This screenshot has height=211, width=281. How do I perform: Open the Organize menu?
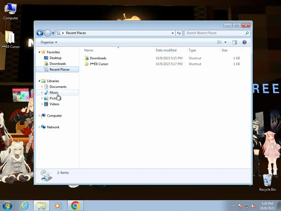pyautogui.click(x=49, y=42)
